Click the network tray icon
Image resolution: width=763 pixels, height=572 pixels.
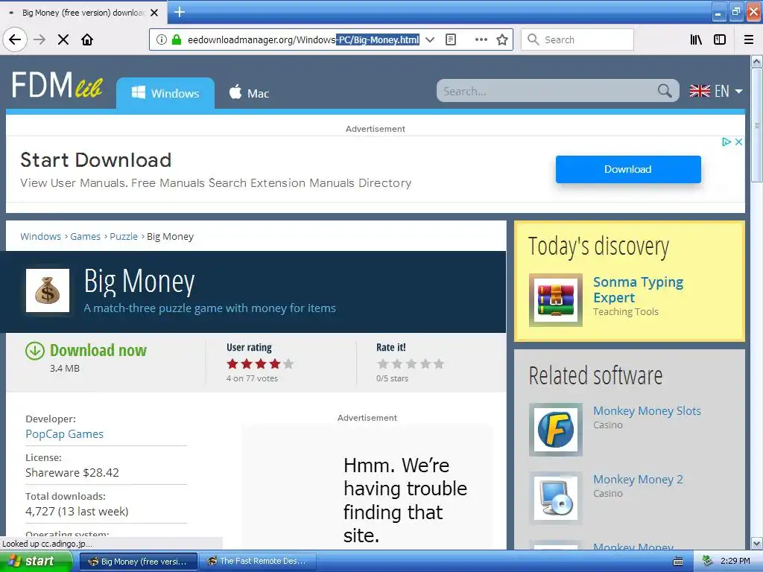(x=708, y=562)
